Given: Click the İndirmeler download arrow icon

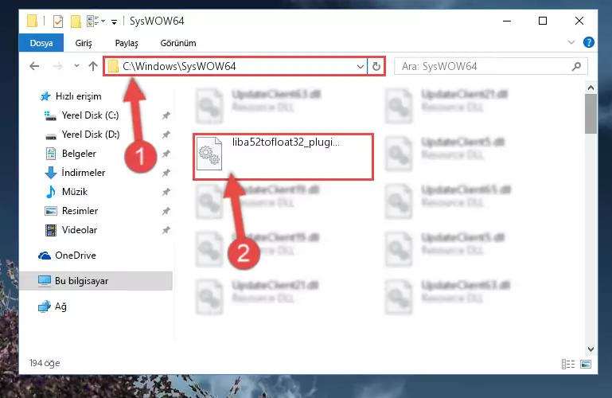Looking at the screenshot, I should [x=51, y=173].
